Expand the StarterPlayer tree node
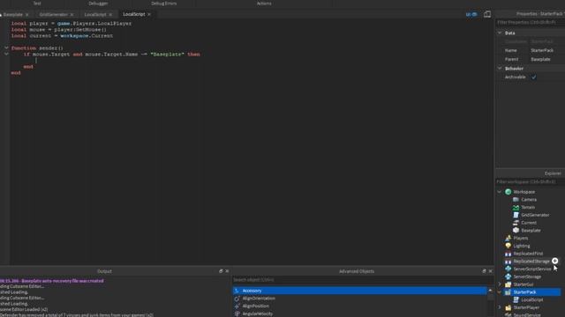The width and height of the screenshot is (565, 317). coord(500,307)
